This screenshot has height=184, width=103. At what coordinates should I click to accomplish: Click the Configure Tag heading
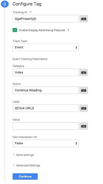point(27,4)
